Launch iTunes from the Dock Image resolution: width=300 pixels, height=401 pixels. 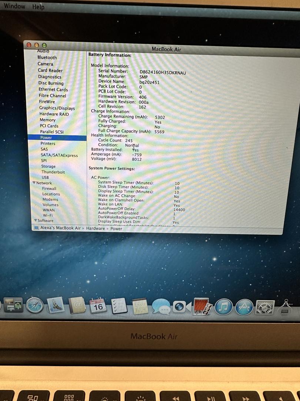click(223, 307)
